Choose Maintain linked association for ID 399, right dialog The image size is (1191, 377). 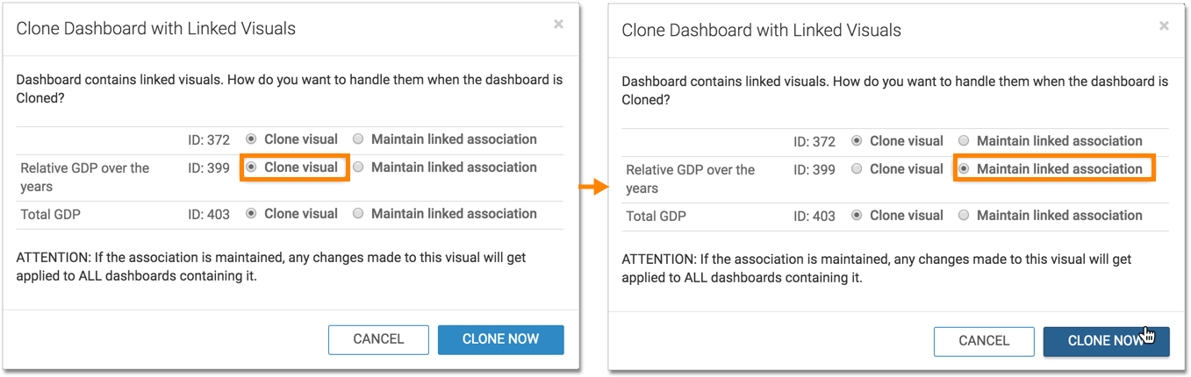coord(964,169)
